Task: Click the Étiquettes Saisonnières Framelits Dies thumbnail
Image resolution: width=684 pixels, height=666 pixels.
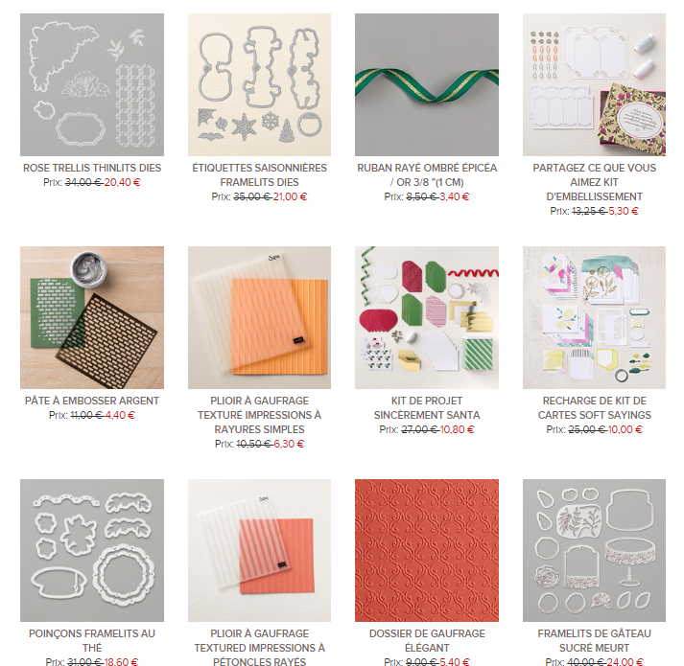Action: 259,84
